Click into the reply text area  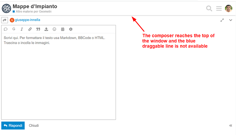click(x=58, y=76)
